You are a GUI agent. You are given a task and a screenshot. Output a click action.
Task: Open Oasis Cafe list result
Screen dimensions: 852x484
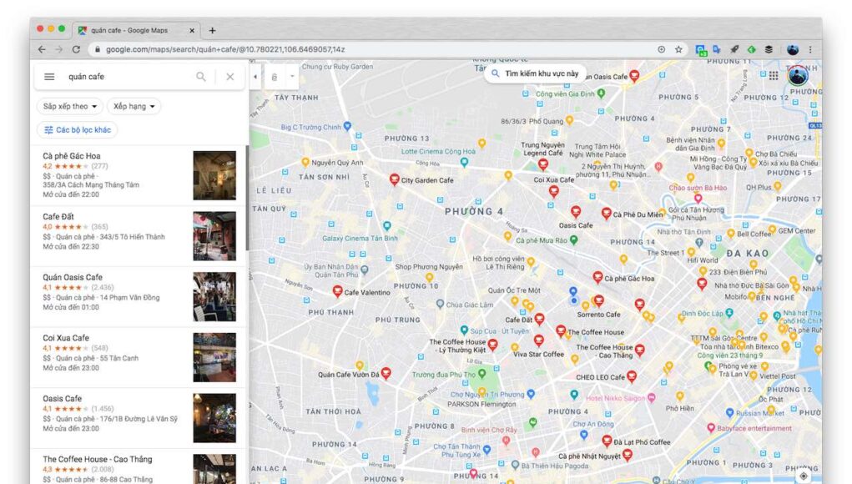[139, 418]
